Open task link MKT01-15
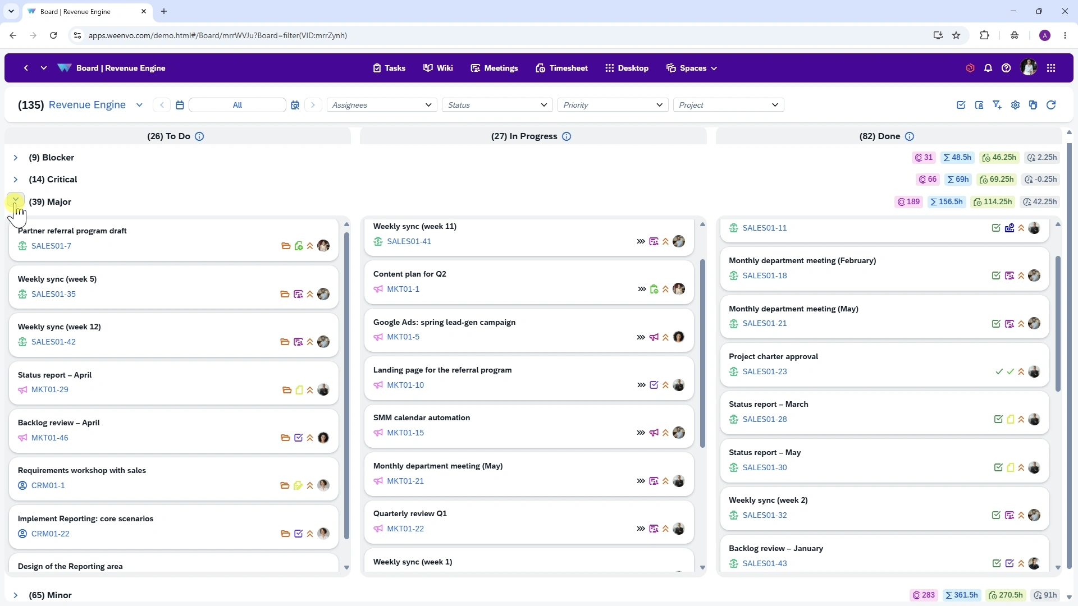The height and width of the screenshot is (606, 1078). pyautogui.click(x=405, y=433)
